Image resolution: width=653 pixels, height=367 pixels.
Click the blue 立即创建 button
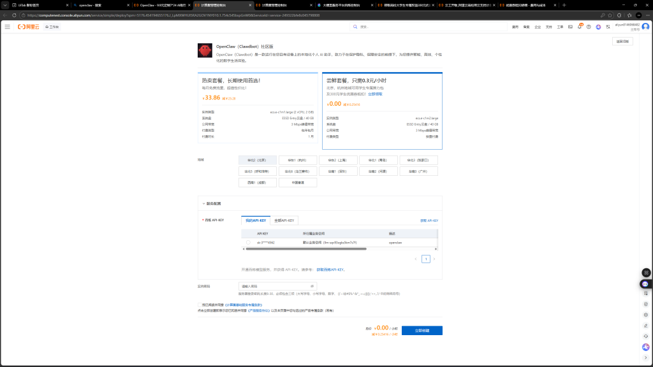coord(422,331)
